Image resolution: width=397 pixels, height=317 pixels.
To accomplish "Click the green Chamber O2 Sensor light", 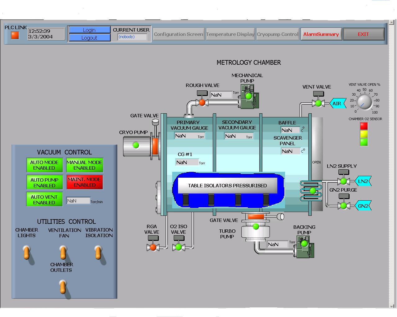I will point(364,142).
